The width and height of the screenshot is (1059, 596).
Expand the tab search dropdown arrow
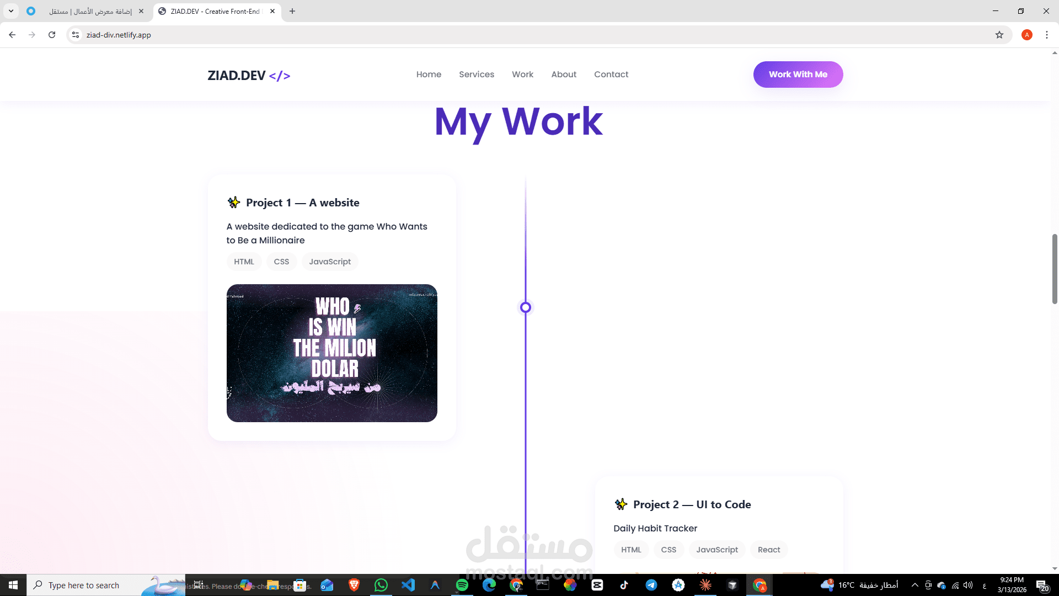tap(11, 11)
